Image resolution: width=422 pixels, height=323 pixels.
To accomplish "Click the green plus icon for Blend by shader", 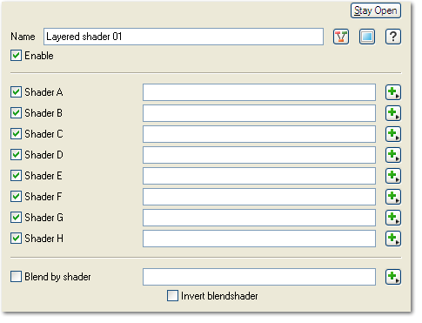I will [393, 277].
